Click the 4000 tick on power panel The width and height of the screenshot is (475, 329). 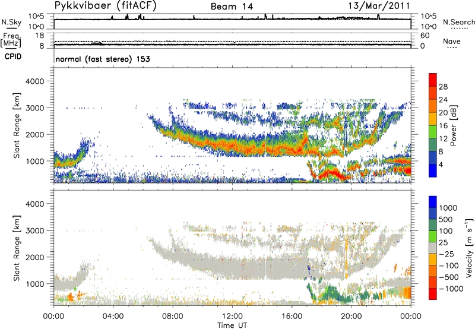(34, 81)
